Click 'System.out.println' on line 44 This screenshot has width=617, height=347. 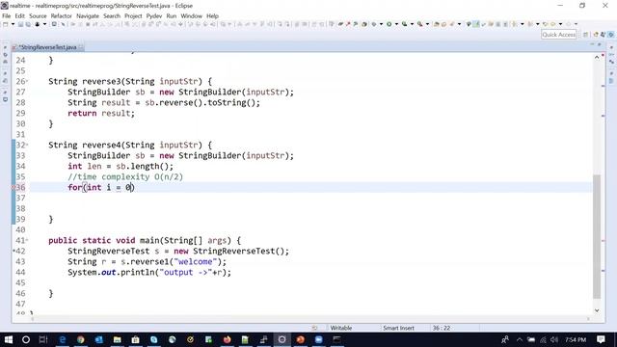tap(112, 272)
